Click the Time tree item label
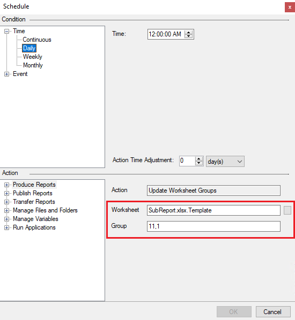This screenshot has width=295, height=320. click(19, 31)
